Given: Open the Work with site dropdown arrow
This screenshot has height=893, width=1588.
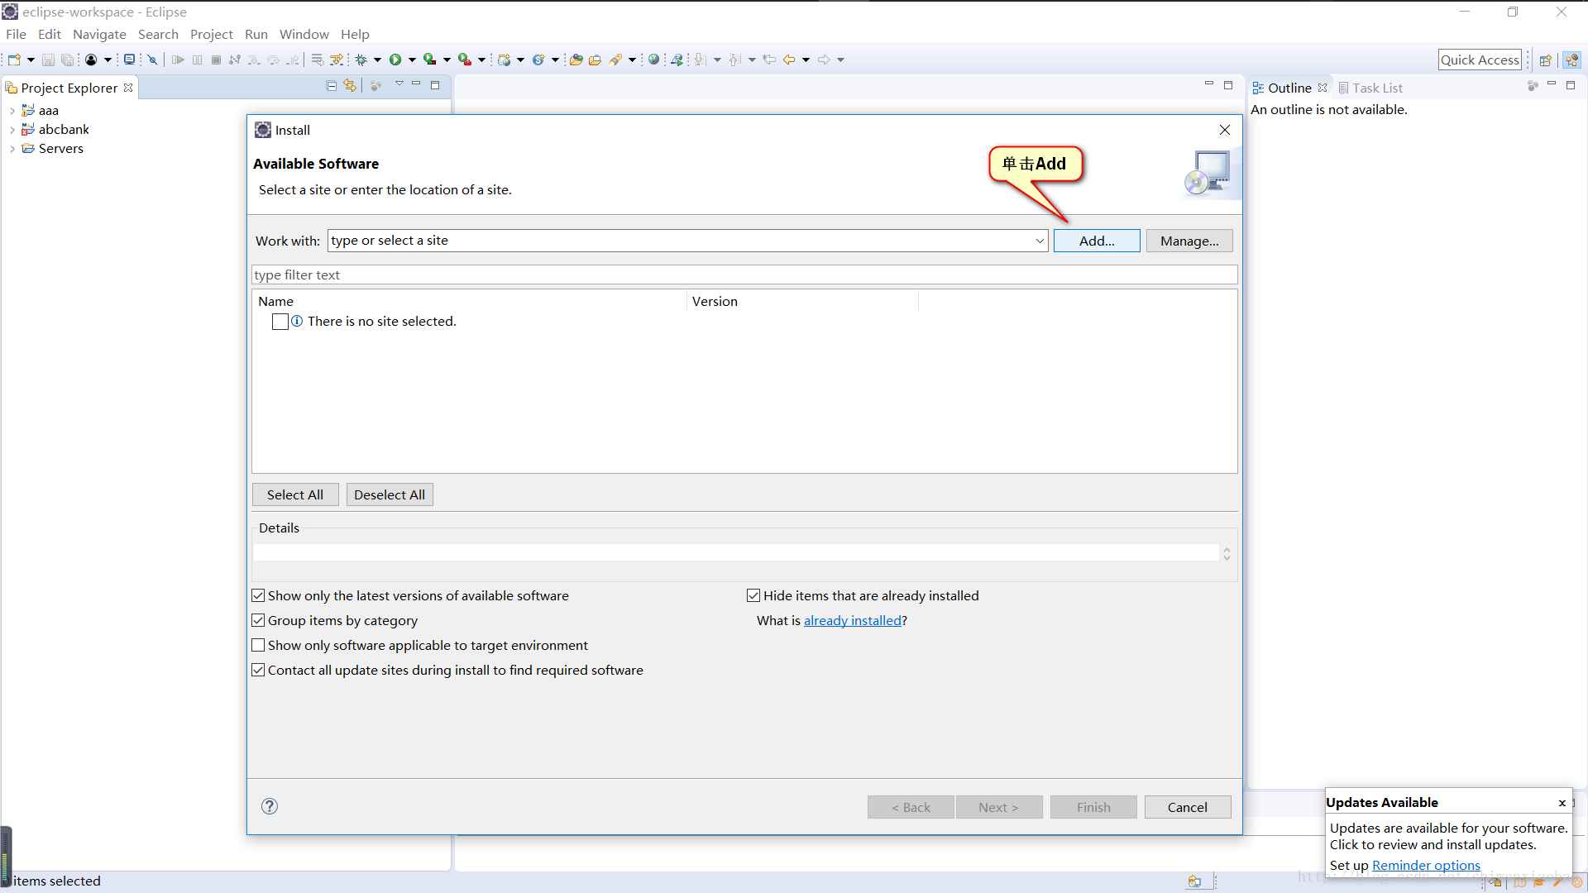Looking at the screenshot, I should (1040, 241).
